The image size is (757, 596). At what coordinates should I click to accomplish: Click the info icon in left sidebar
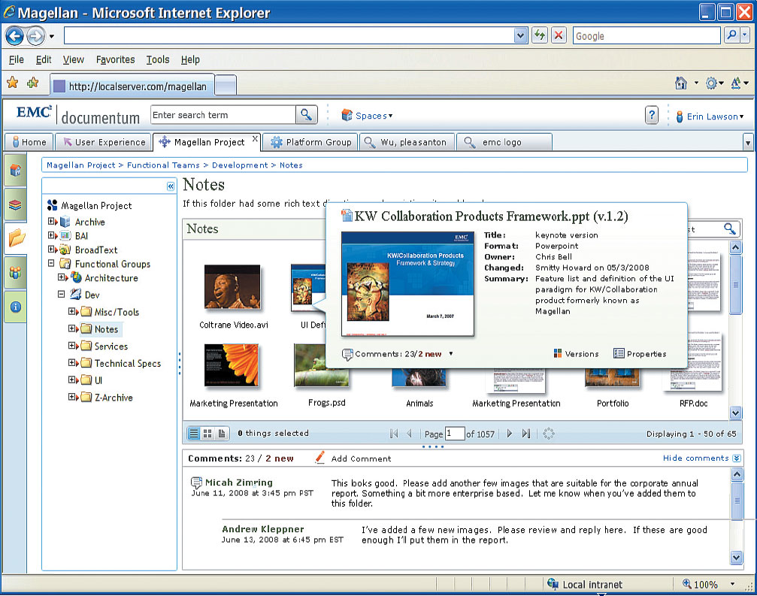click(x=15, y=307)
